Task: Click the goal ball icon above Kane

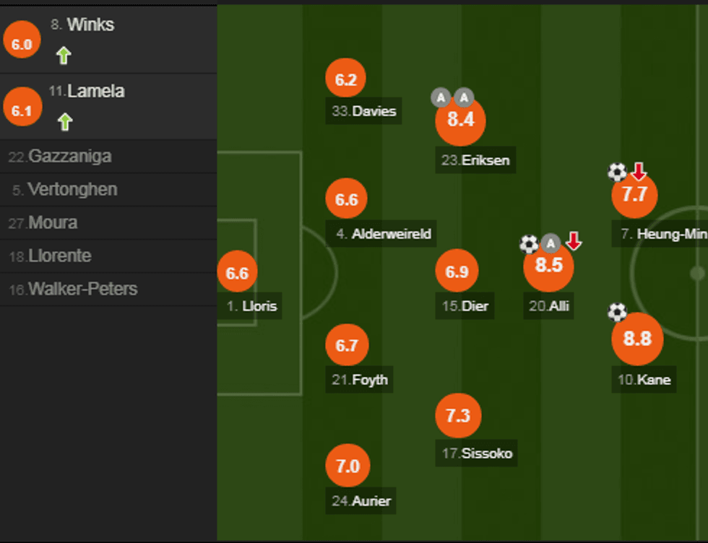Action: [617, 312]
